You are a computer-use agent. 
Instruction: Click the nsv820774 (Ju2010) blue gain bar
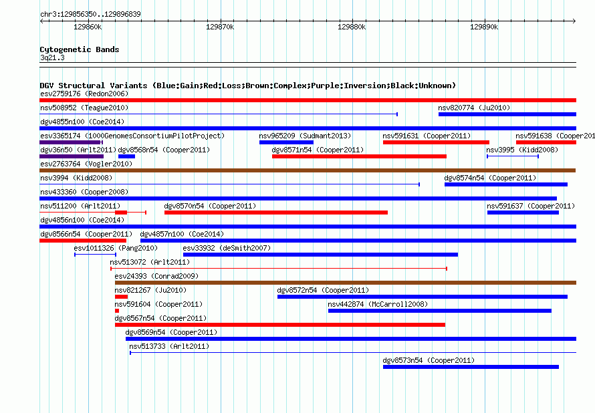(507, 114)
